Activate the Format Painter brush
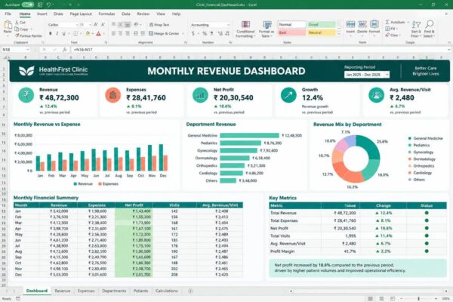Viewport: 453px width, 302px height. [x=17, y=35]
